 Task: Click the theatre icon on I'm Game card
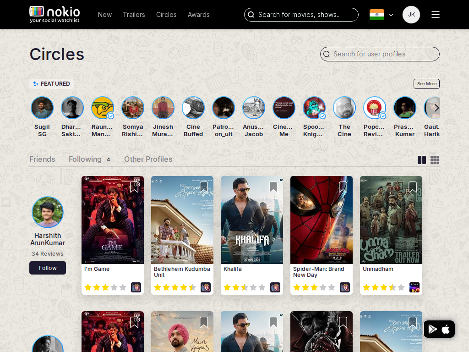(136, 287)
